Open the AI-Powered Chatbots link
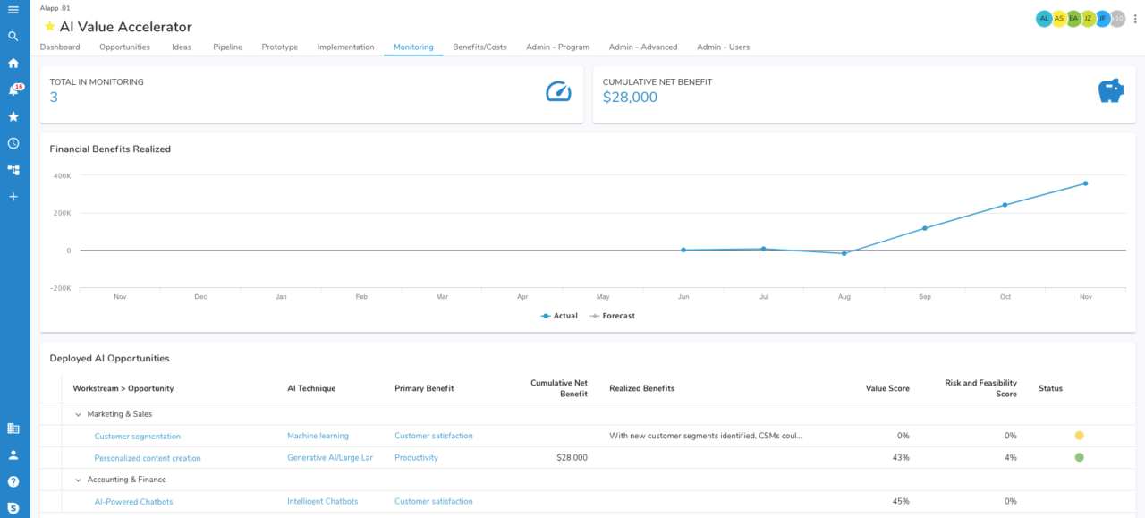This screenshot has height=518, width=1145. pyautogui.click(x=133, y=502)
